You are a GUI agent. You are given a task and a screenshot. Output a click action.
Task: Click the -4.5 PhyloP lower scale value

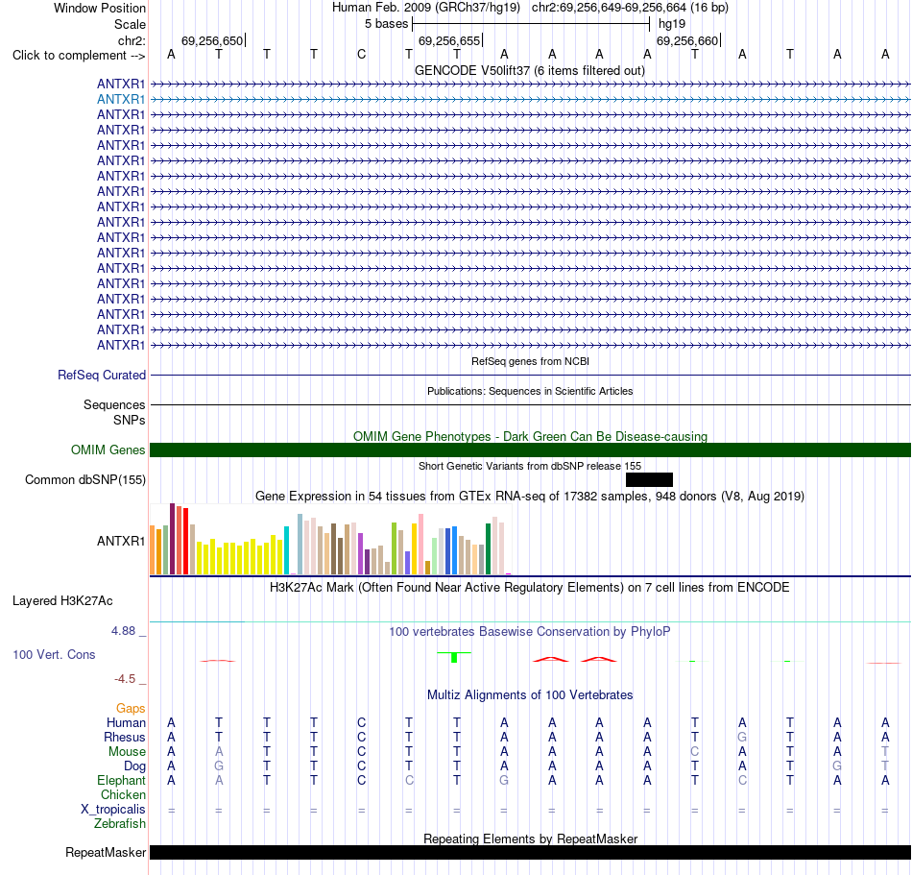[125, 679]
